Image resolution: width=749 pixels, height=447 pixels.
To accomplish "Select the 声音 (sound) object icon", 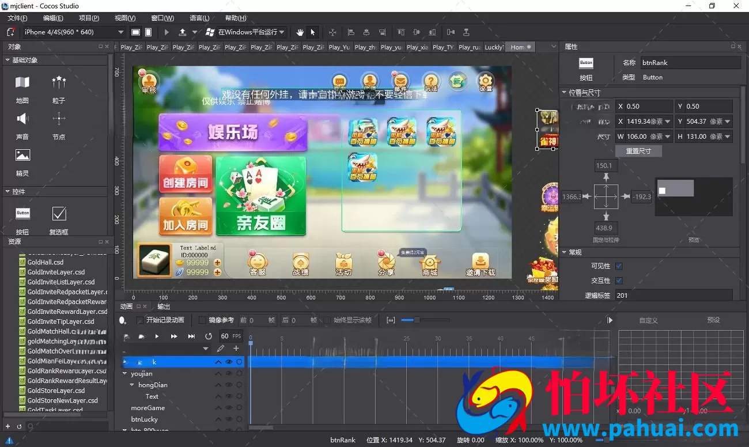I will [x=22, y=119].
